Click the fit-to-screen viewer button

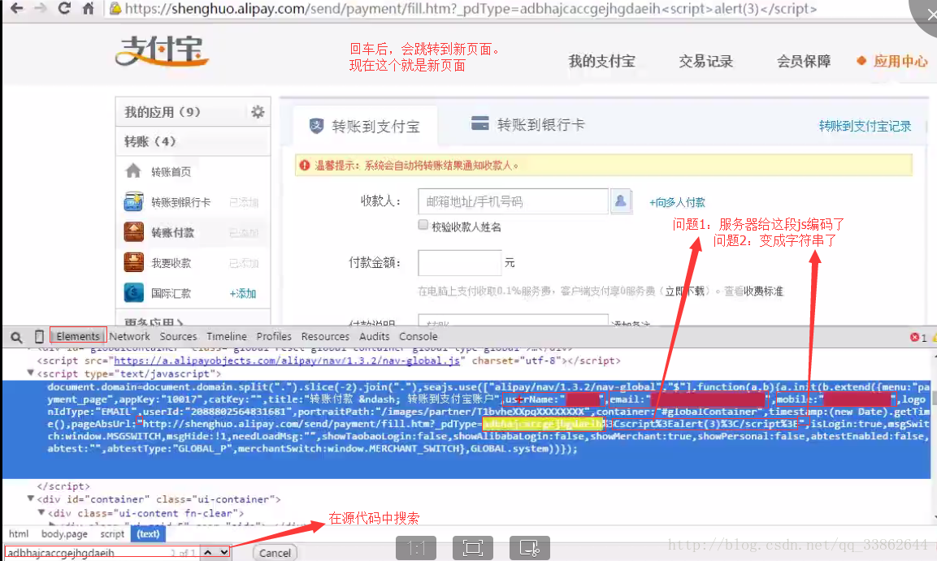pyautogui.click(x=473, y=548)
